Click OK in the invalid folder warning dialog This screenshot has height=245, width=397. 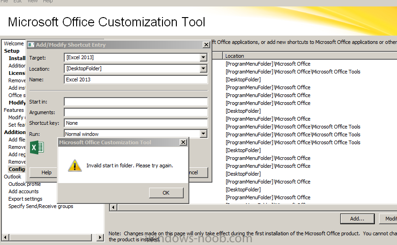pyautogui.click(x=166, y=193)
